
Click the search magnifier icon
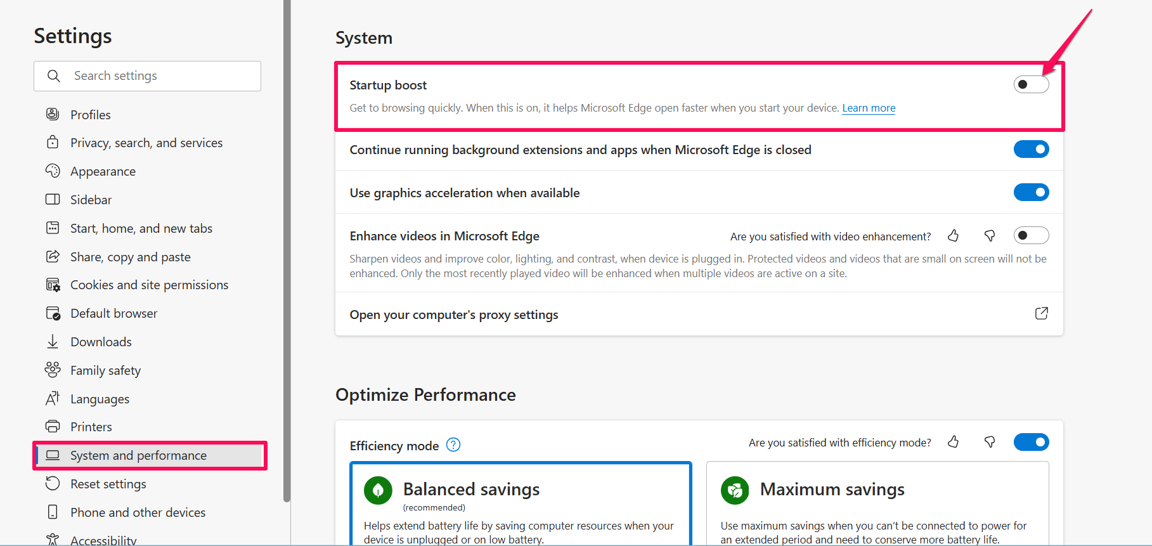[54, 76]
